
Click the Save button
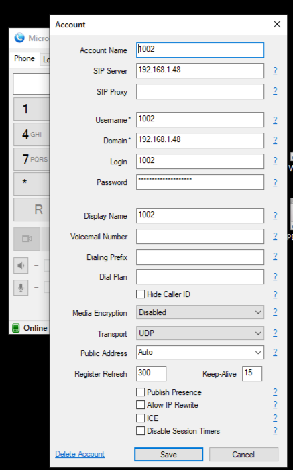(x=168, y=455)
